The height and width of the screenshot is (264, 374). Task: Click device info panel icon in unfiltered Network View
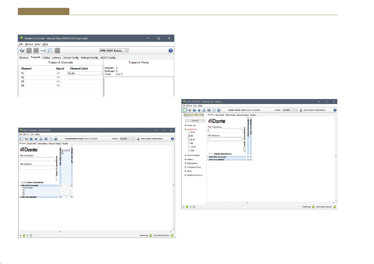pyautogui.click(x=46, y=139)
